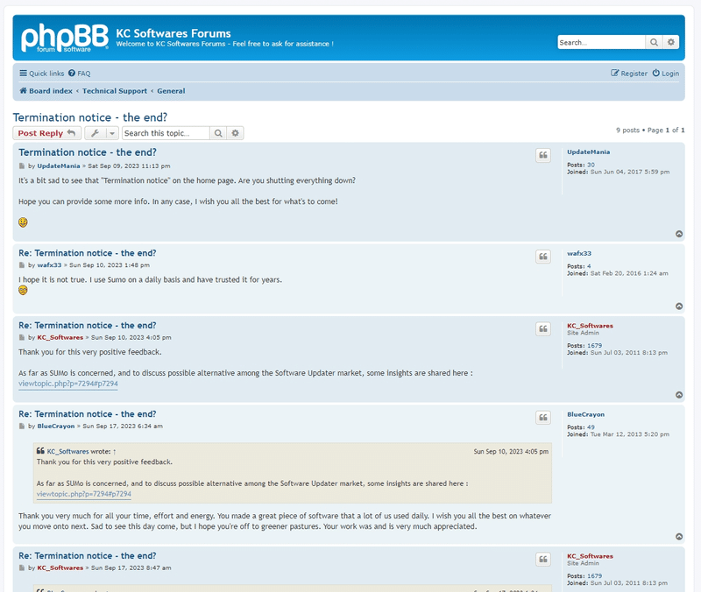The height and width of the screenshot is (592, 701).
Task: Click the topic search magnifier button
Action: click(217, 133)
